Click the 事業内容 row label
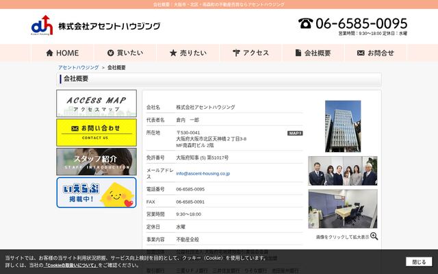Viewport: 438px width, 274px height. [x=155, y=240]
